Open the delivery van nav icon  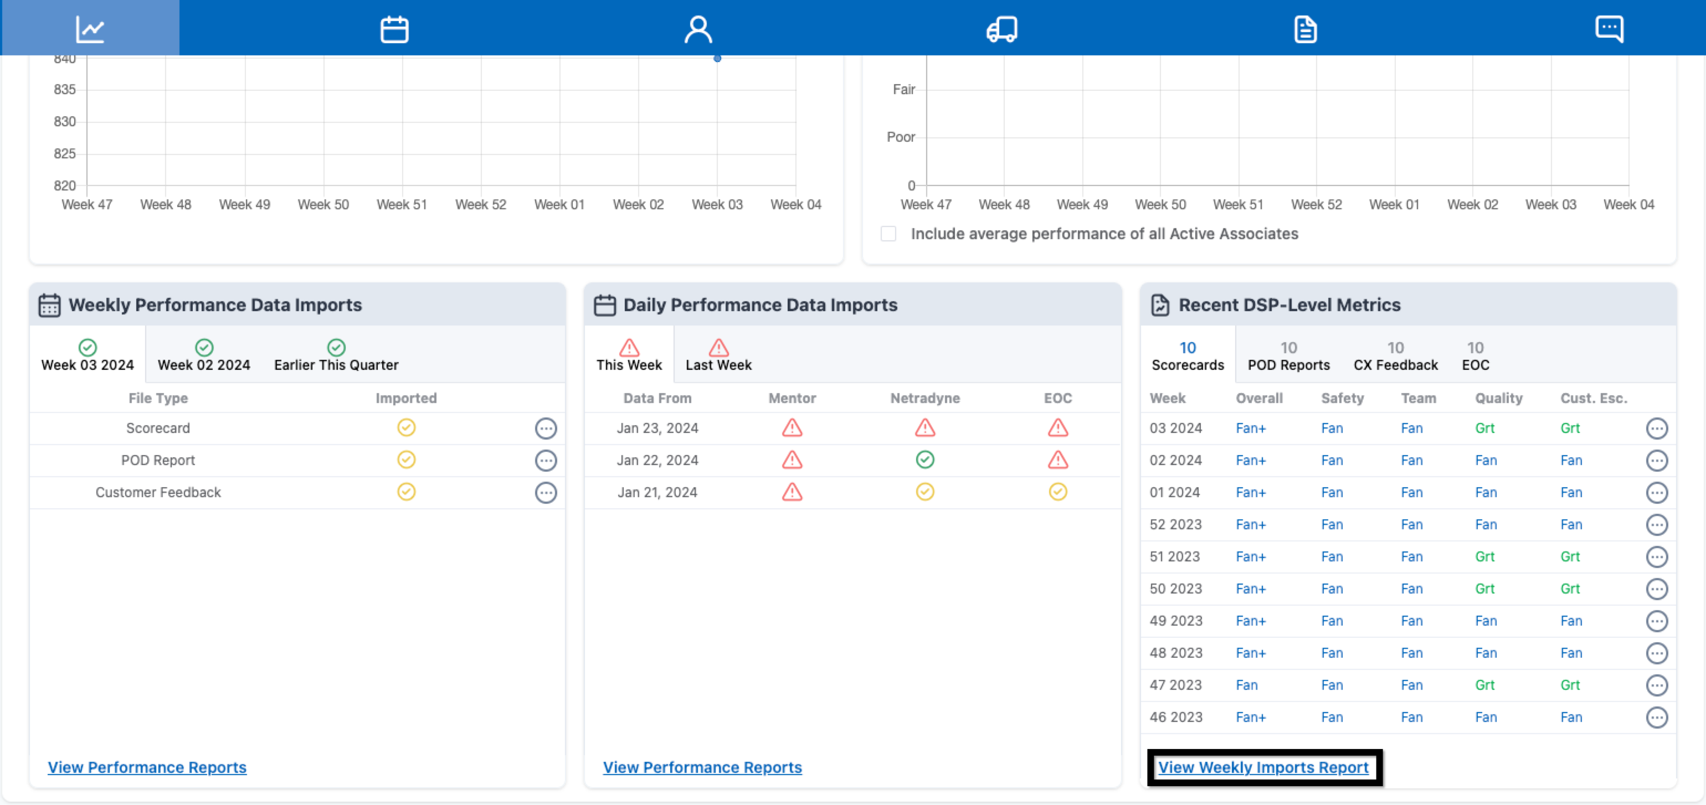(x=1001, y=28)
